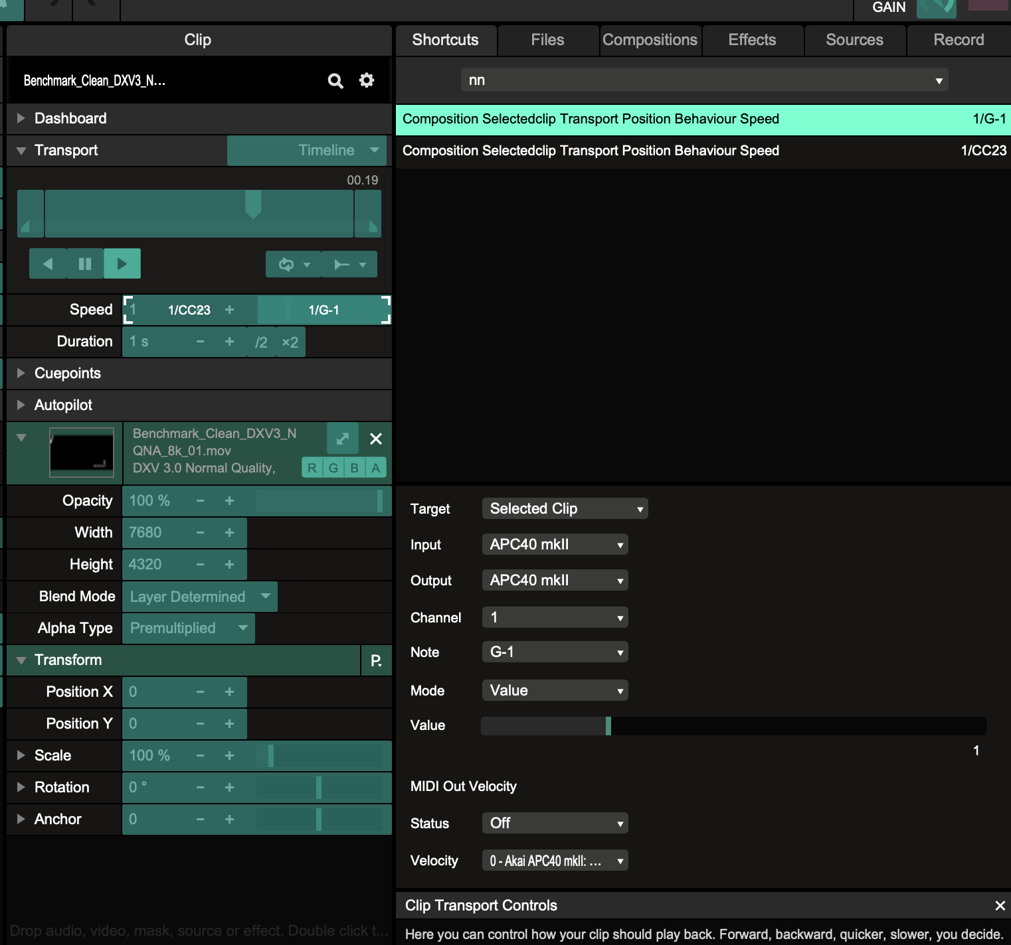Screen dimensions: 1011x945
Task: Remove the Benchmark_Clean video with X
Action: [376, 439]
